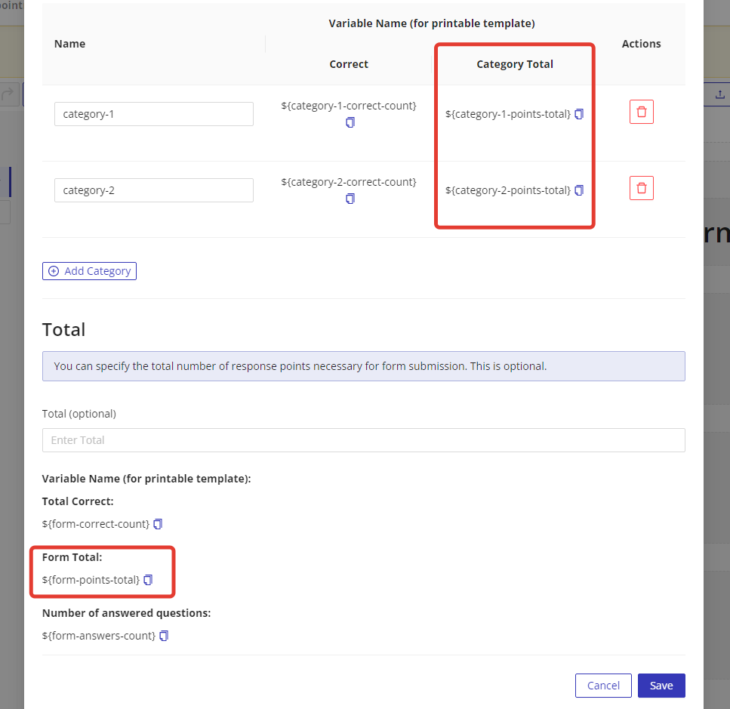This screenshot has width=730, height=709.
Task: Click the Add Category button
Action: (x=89, y=271)
